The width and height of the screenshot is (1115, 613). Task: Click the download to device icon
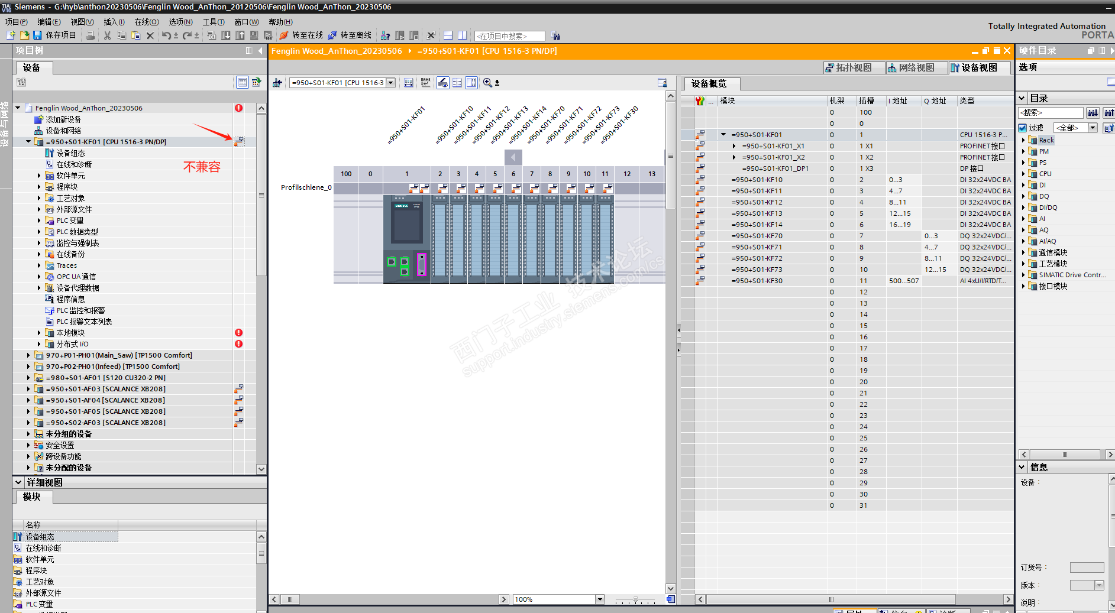[x=225, y=35]
